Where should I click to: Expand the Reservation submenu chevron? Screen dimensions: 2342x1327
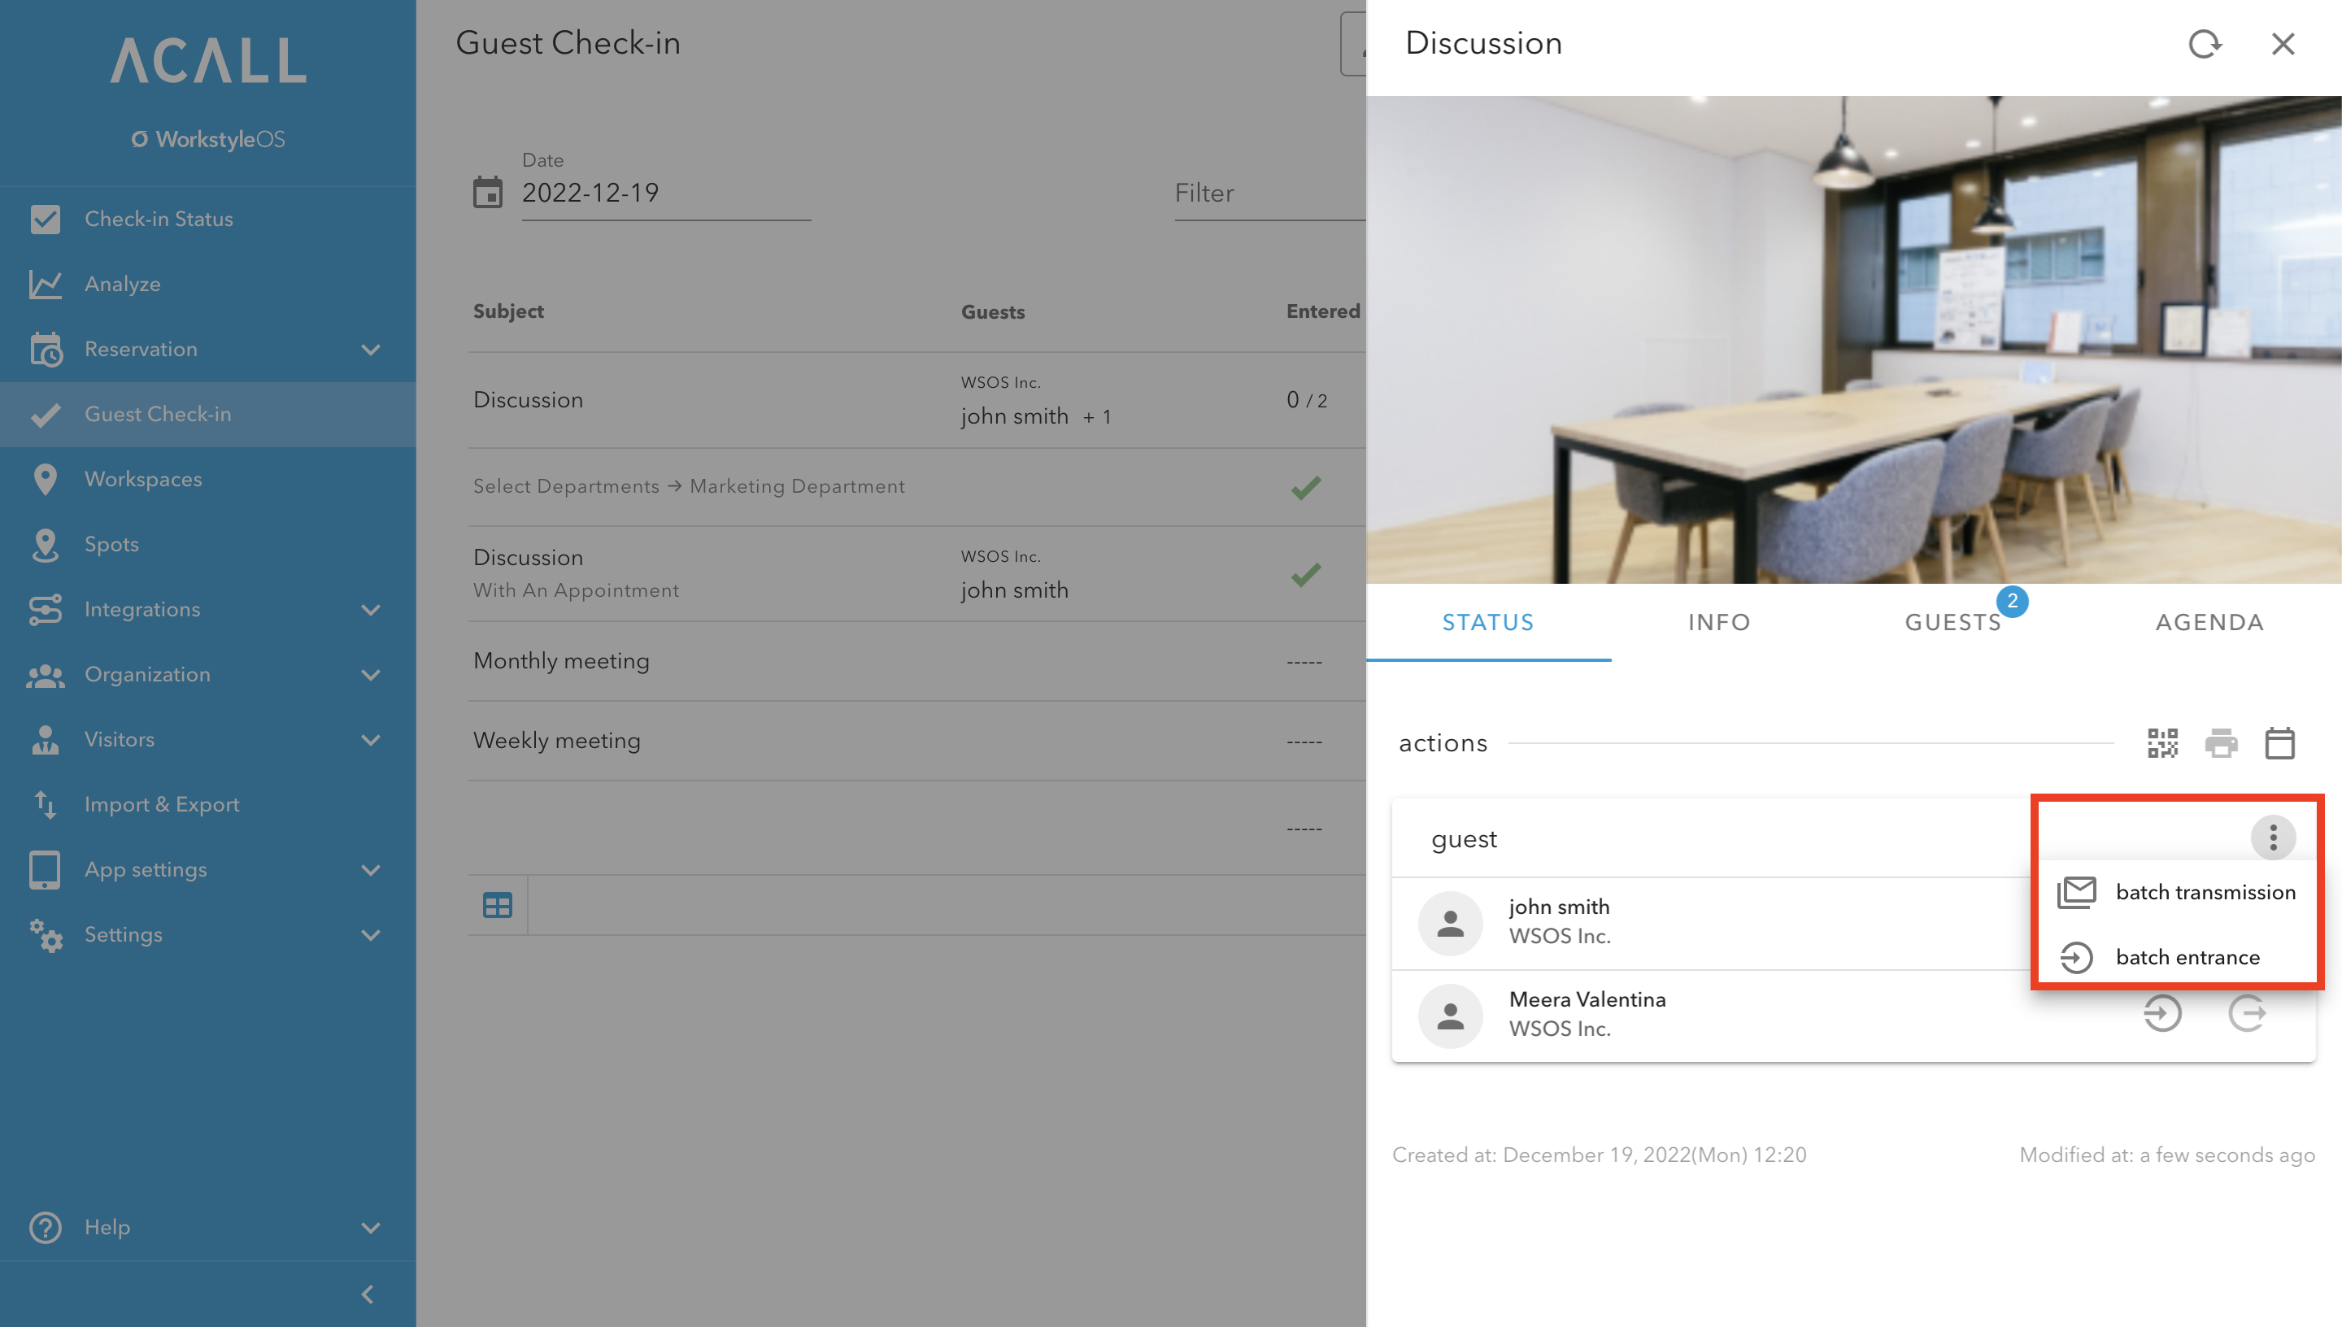pos(370,349)
